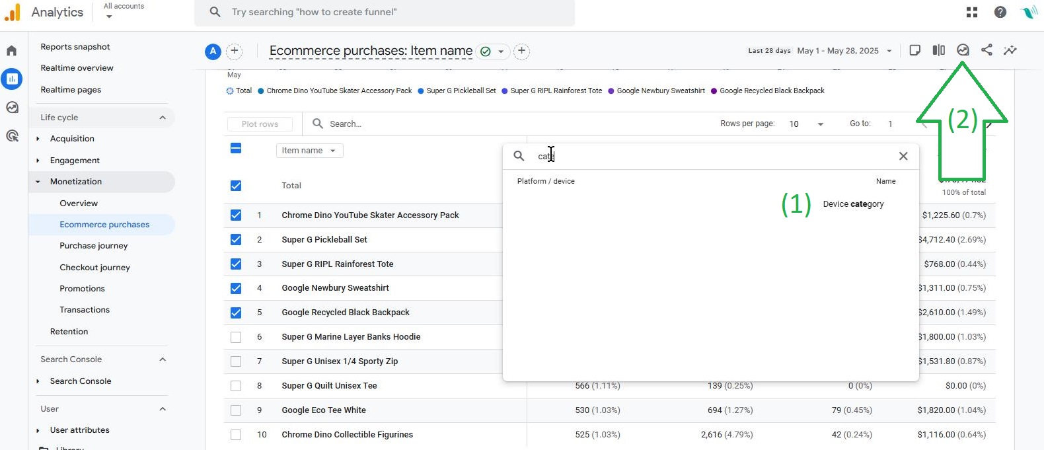Collapse the Search Console section header

[163, 359]
